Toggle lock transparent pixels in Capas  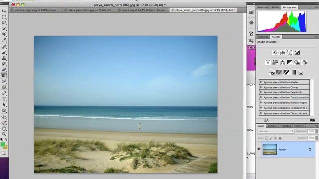(267, 138)
